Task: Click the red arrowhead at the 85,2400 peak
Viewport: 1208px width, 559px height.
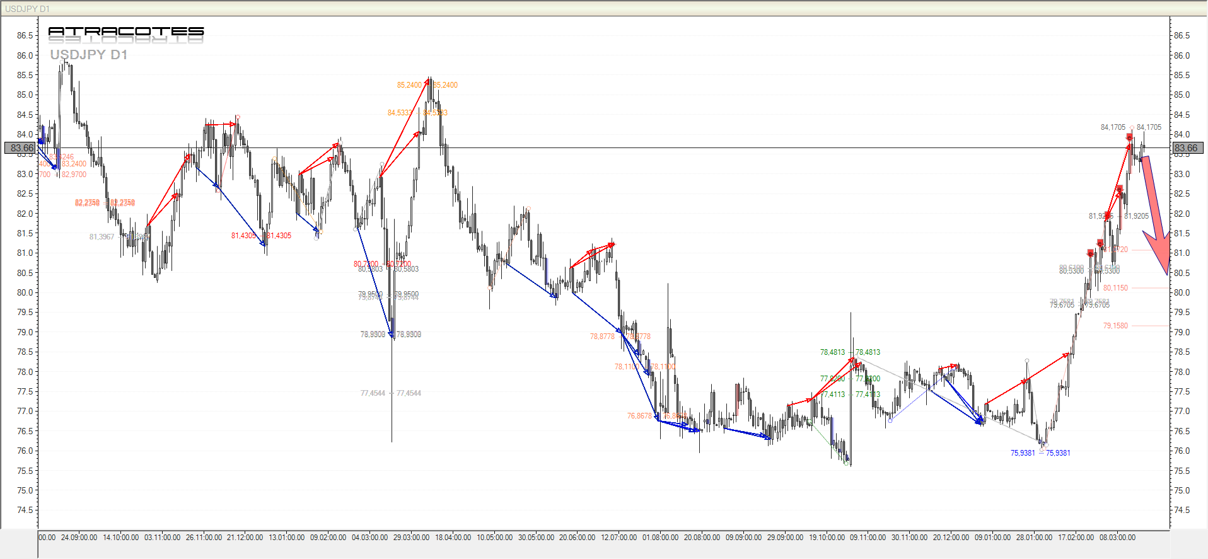Action: pos(427,82)
